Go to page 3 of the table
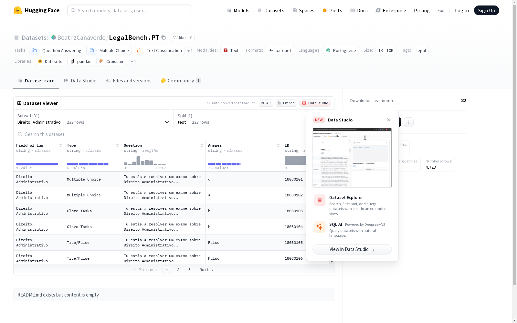The image size is (517, 323). tap(189, 270)
